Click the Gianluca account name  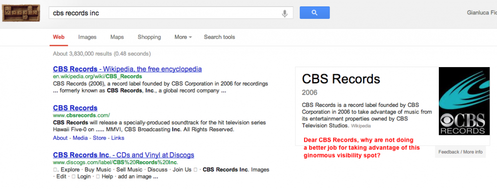[482, 13]
